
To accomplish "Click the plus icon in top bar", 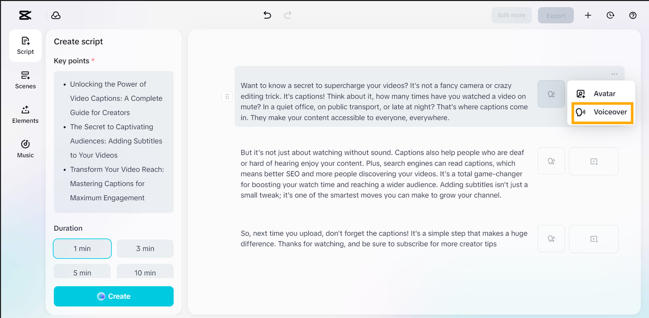I will pyautogui.click(x=588, y=15).
